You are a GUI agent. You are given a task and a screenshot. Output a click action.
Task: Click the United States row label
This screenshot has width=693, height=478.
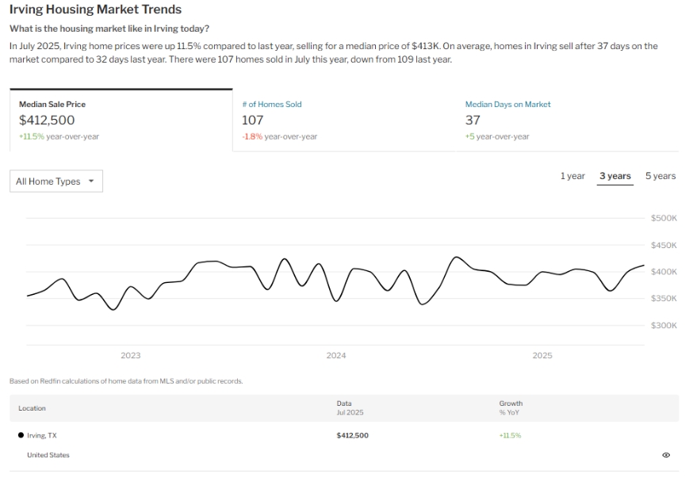[x=48, y=455]
